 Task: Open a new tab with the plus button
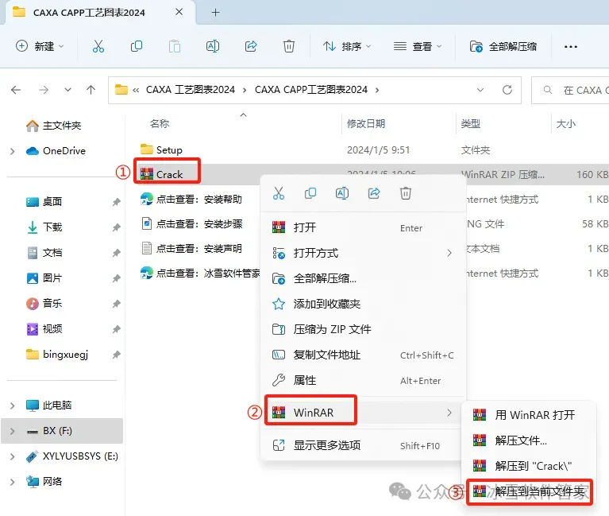[215, 13]
